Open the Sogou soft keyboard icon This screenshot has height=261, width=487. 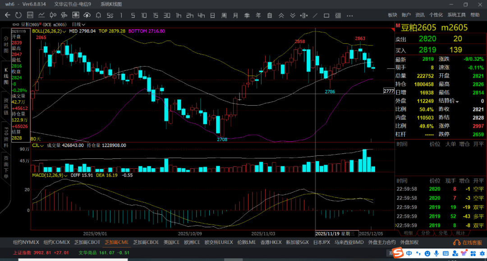(x=446, y=253)
